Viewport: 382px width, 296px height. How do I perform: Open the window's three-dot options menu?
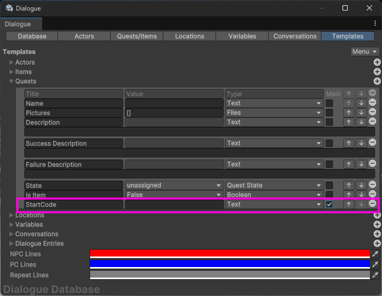click(x=375, y=23)
